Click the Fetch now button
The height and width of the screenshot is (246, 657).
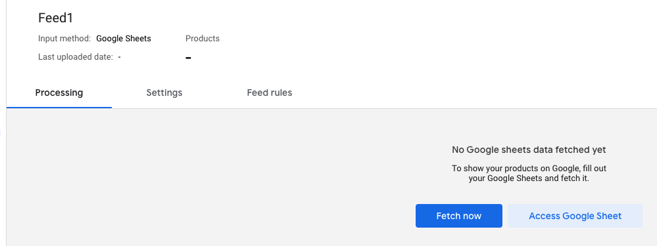459,216
